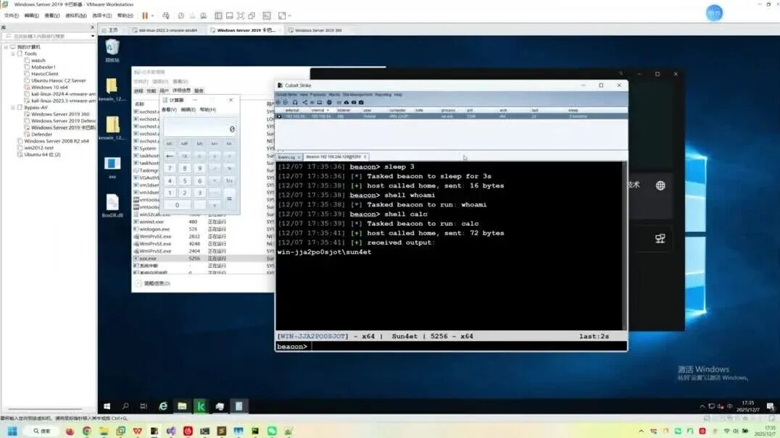
Task: Select HavocClient in the library tree
Action: click(45, 74)
